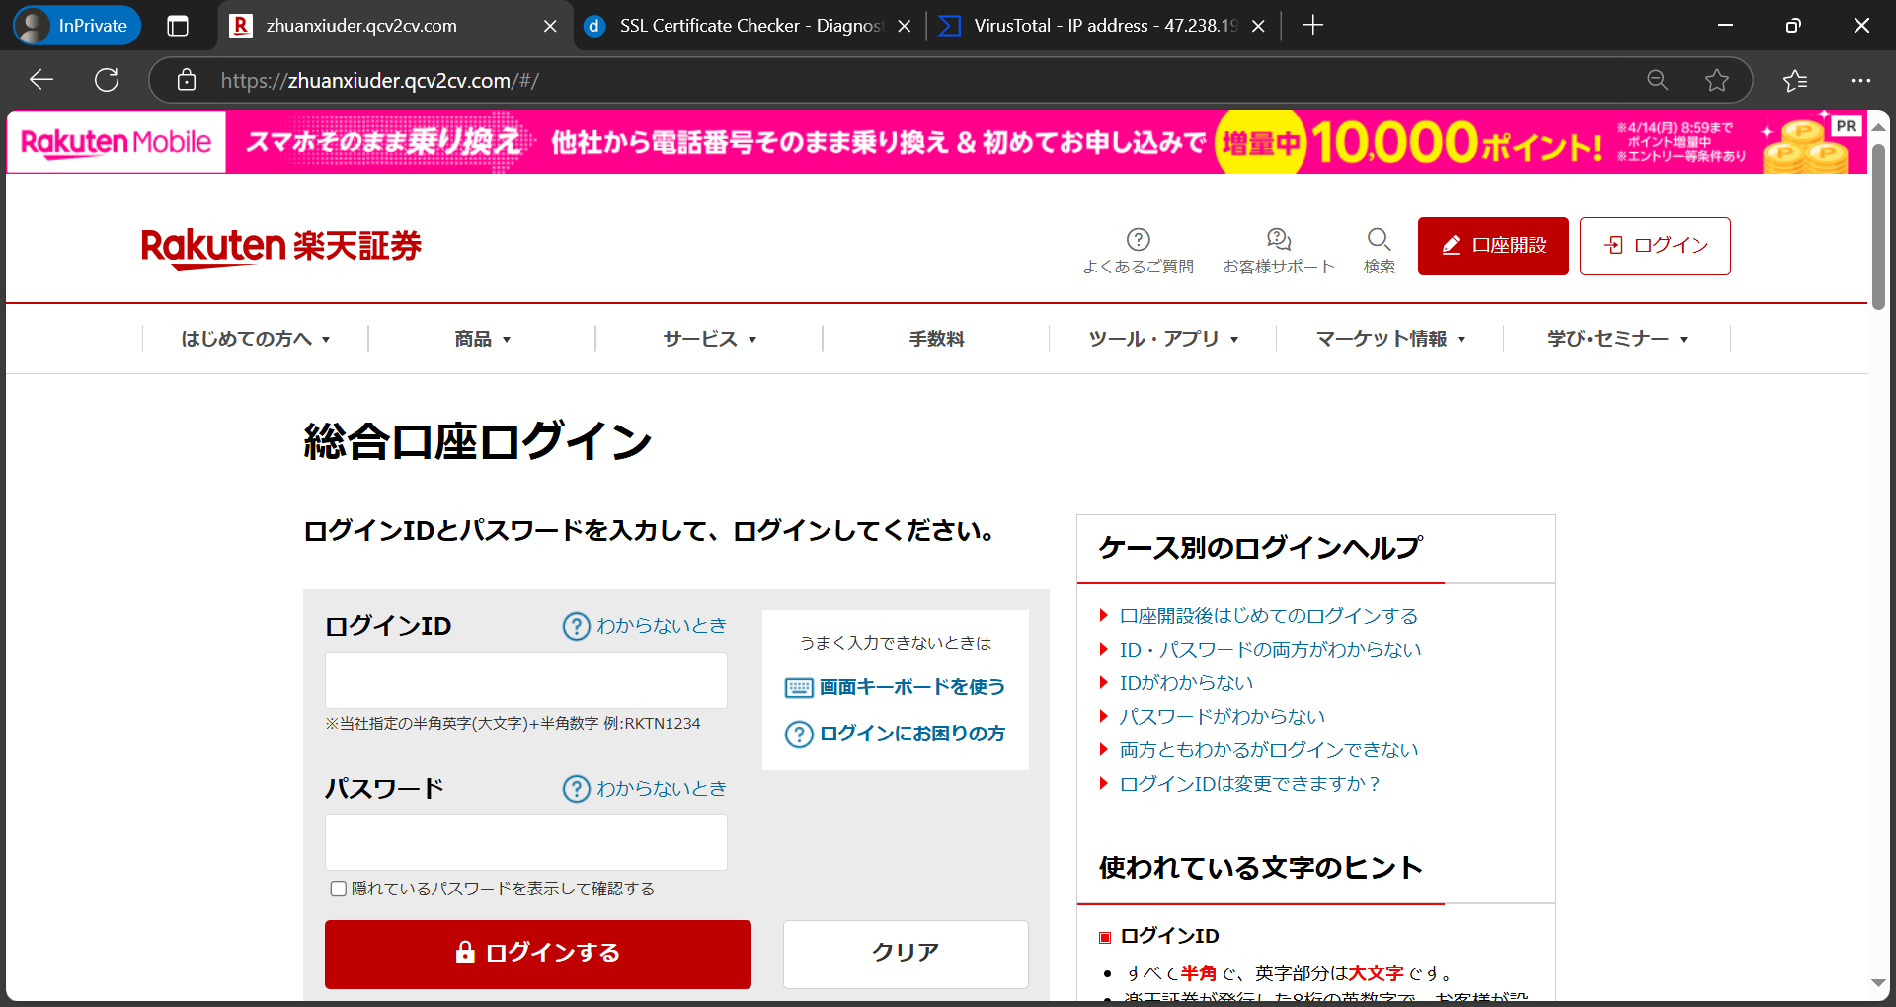Click the Rakuten 楽天証券 logo
The height and width of the screenshot is (1007, 1896).
click(x=281, y=247)
